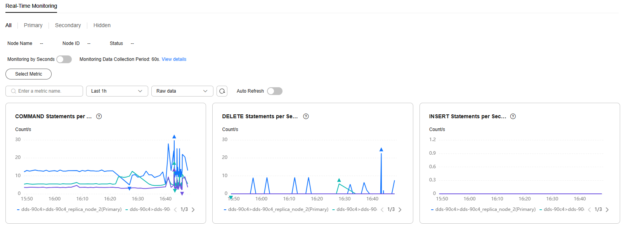Open help icon for COMMAND Statements chart
This screenshot has height=226, width=624.
[99, 116]
